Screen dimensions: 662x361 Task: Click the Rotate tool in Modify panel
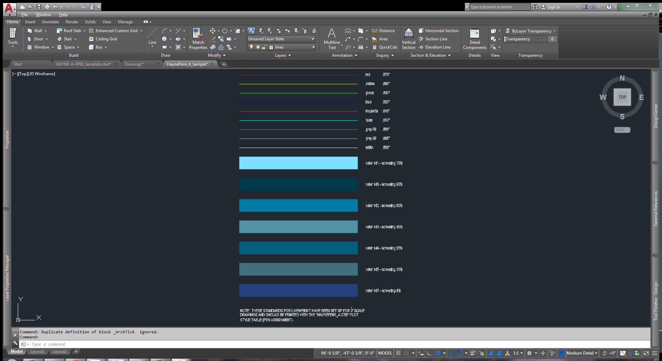225,31
